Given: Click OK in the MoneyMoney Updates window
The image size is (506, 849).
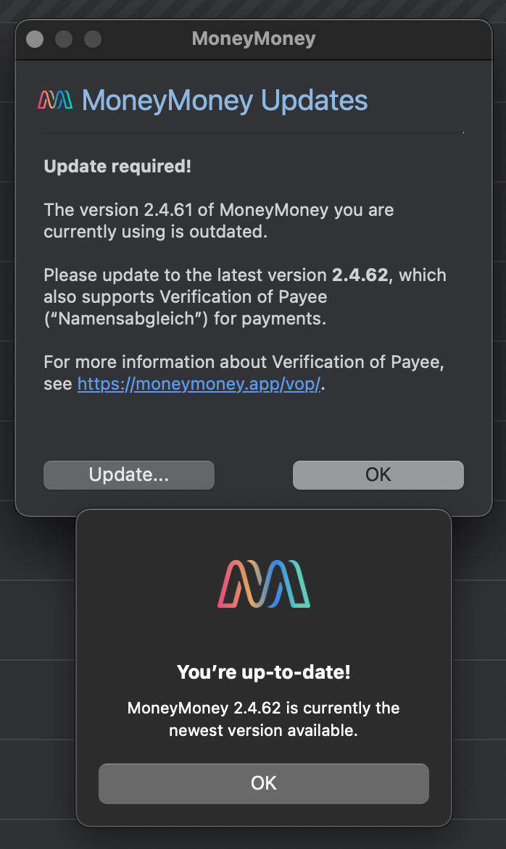Looking at the screenshot, I should click(x=378, y=474).
